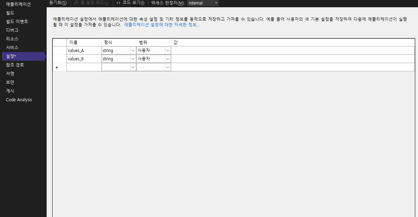418x217 pixels.
Task: Click the 값 column header
Action: point(293,42)
